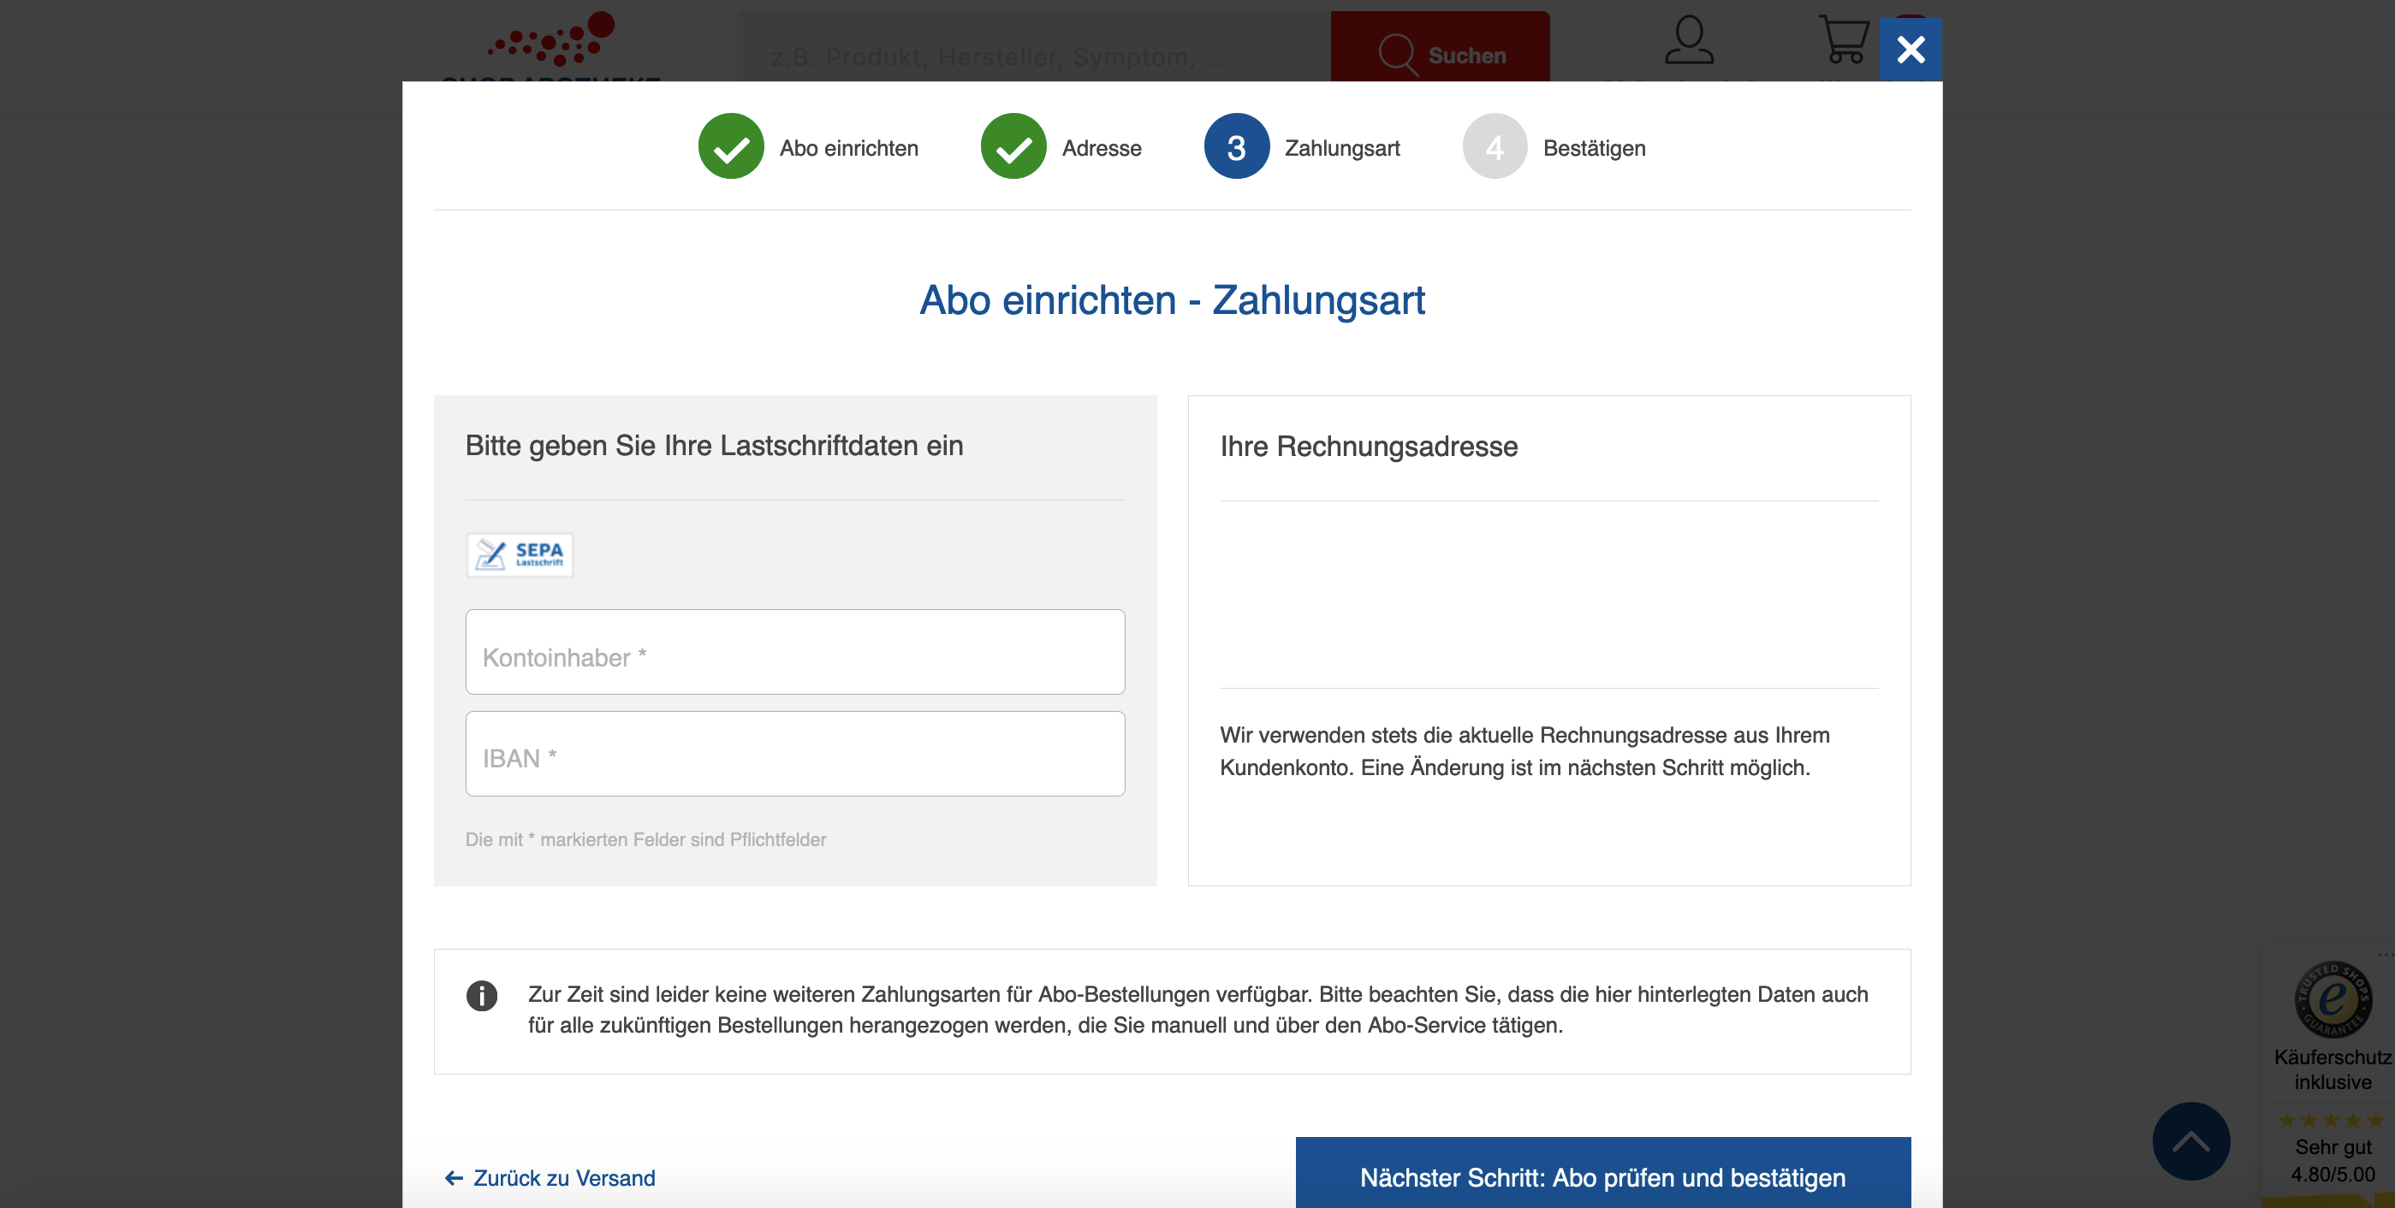Proceed to Abo prüfen und bestätigen

pos(1602,1176)
